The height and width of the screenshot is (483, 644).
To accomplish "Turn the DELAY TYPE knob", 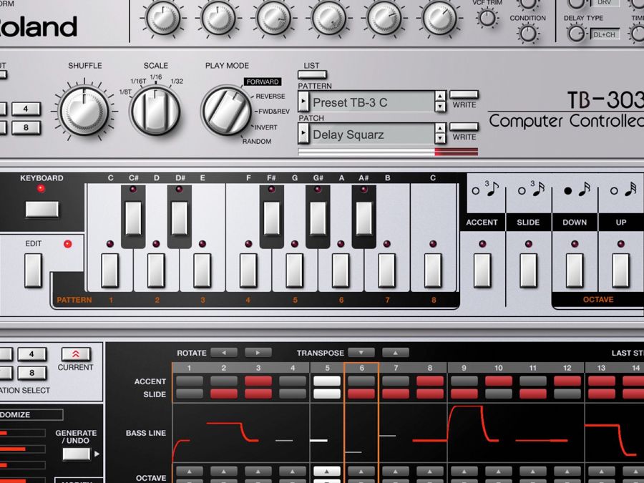I will tap(575, 34).
